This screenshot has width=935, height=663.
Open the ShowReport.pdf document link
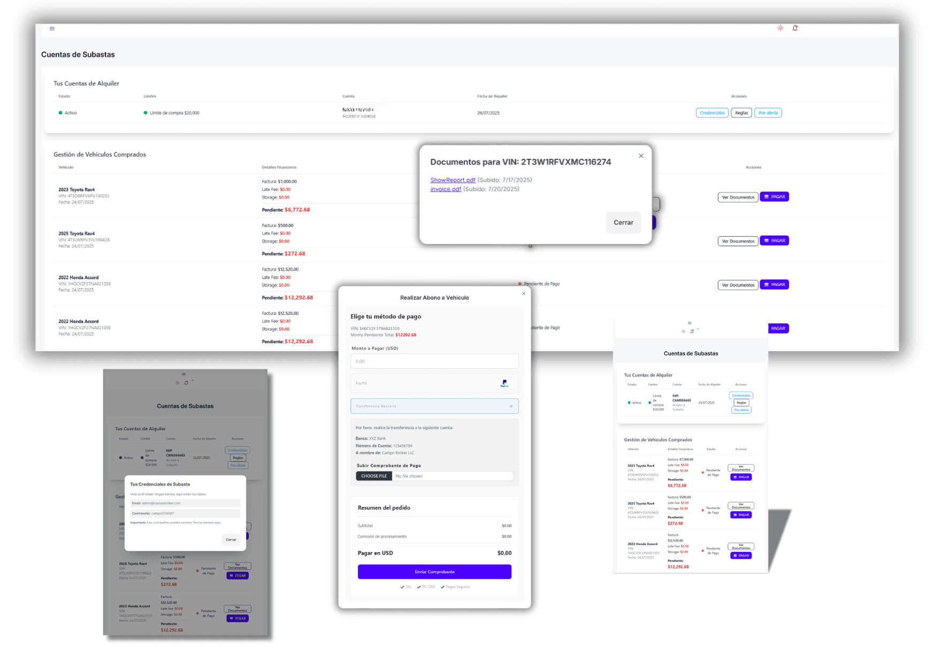pos(453,180)
